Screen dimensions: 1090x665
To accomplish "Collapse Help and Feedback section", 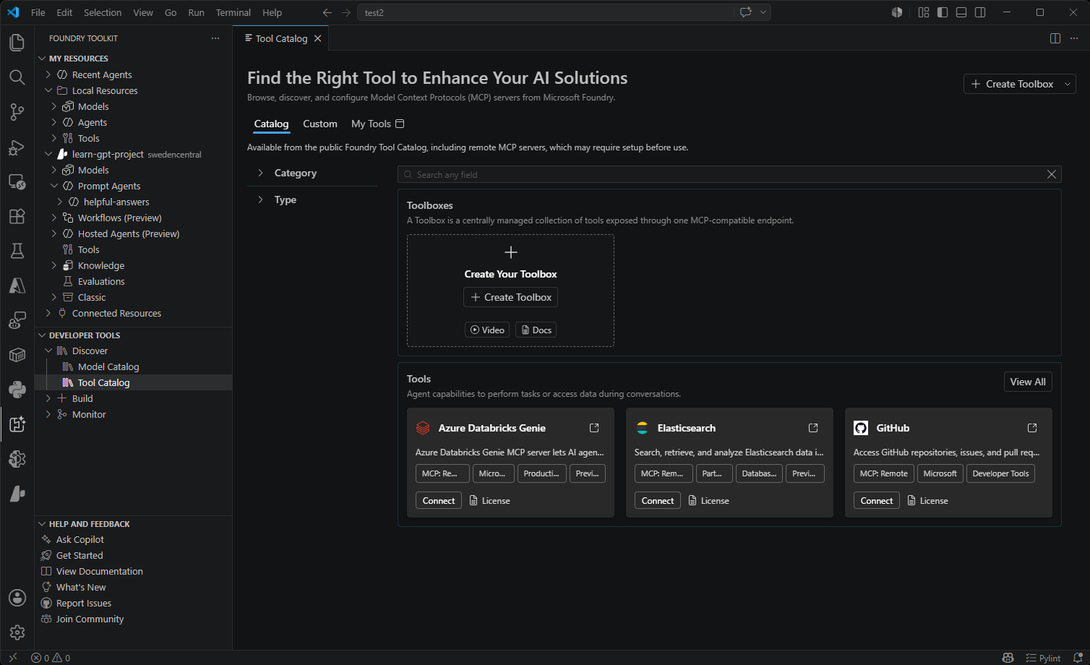I will pos(42,524).
